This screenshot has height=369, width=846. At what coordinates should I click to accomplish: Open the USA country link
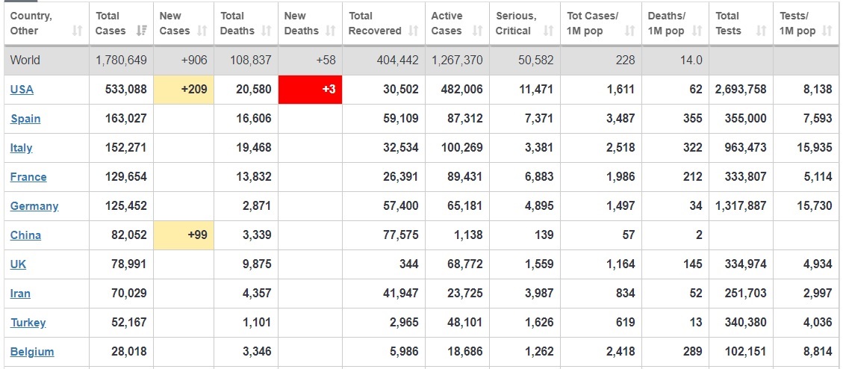(22, 90)
